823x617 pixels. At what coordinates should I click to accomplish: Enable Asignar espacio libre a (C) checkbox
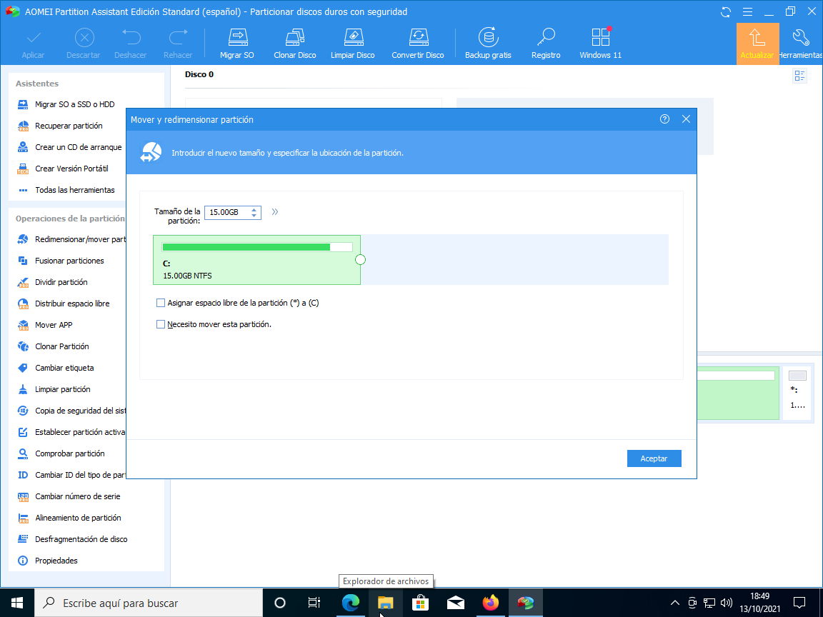[x=161, y=303]
